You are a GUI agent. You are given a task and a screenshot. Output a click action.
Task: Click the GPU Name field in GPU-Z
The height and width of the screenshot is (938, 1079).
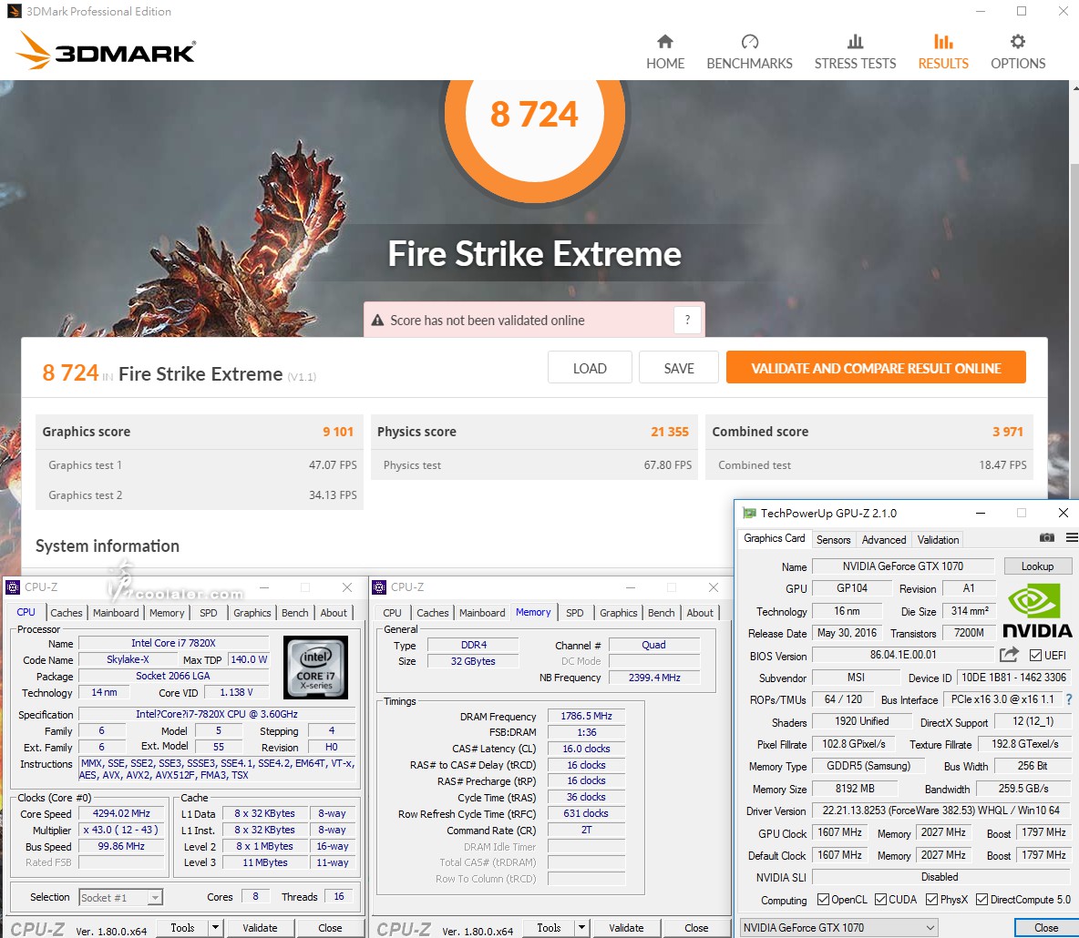[903, 566]
